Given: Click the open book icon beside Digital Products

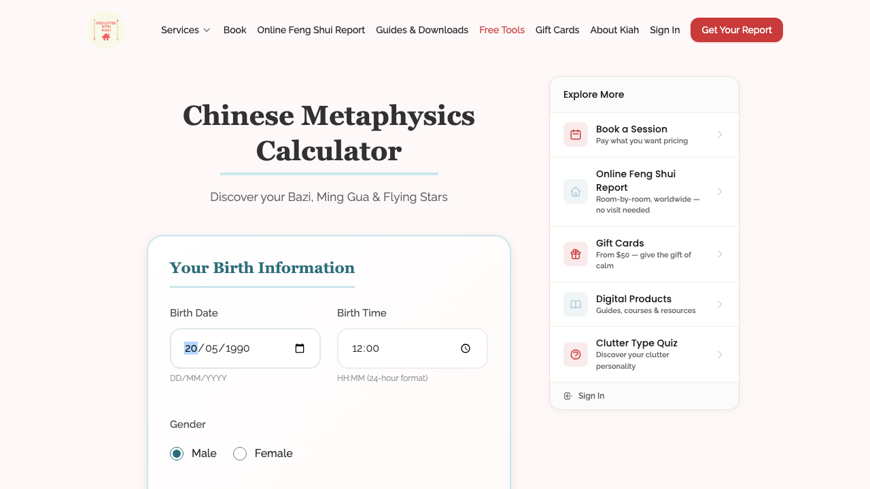Looking at the screenshot, I should tap(576, 304).
